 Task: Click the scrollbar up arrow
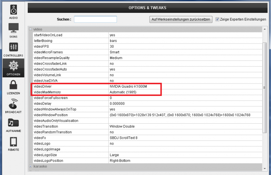[x=265, y=29]
